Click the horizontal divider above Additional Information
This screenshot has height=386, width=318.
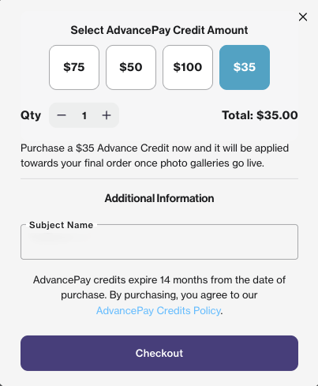[159, 178]
